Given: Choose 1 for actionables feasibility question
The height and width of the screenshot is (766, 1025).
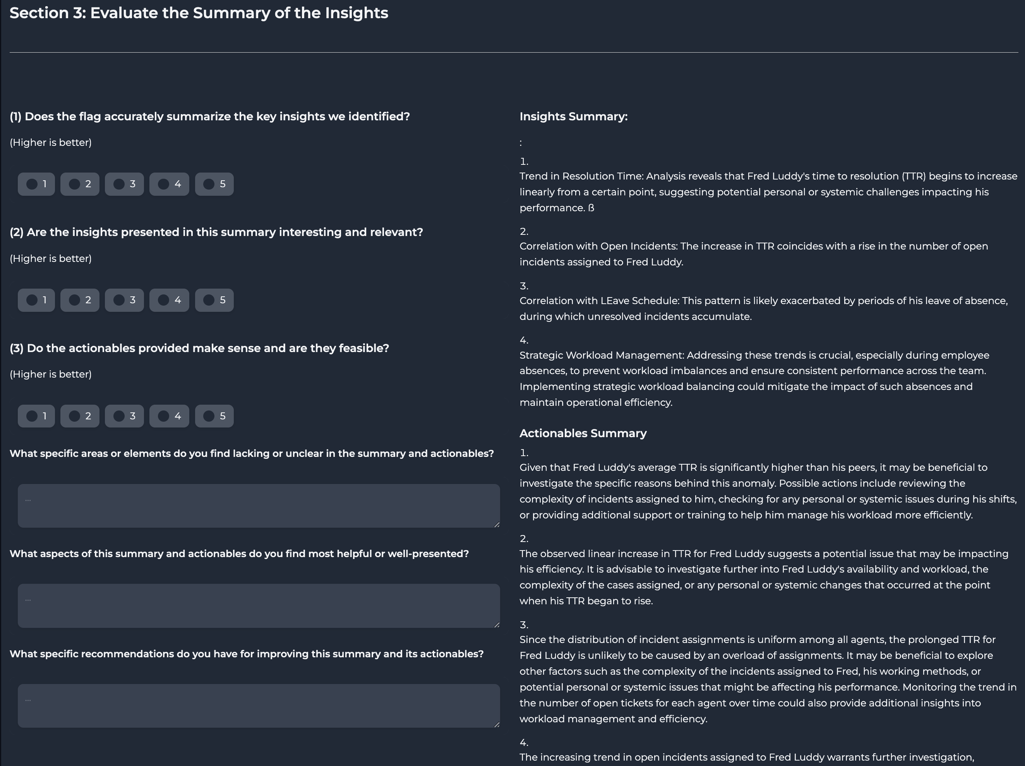Looking at the screenshot, I should (x=32, y=416).
